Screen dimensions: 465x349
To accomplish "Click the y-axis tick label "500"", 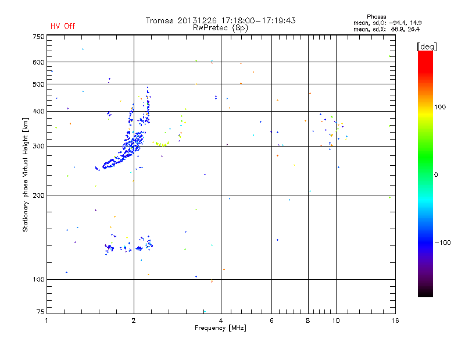I will coord(38,84).
